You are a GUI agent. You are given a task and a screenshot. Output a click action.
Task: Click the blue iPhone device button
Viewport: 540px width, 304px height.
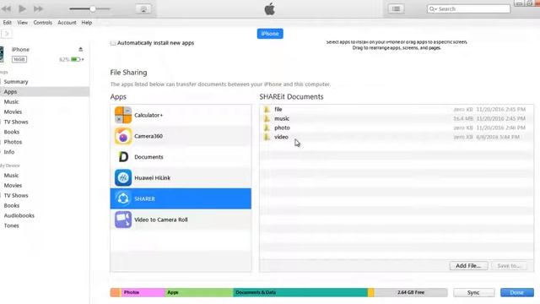point(270,34)
